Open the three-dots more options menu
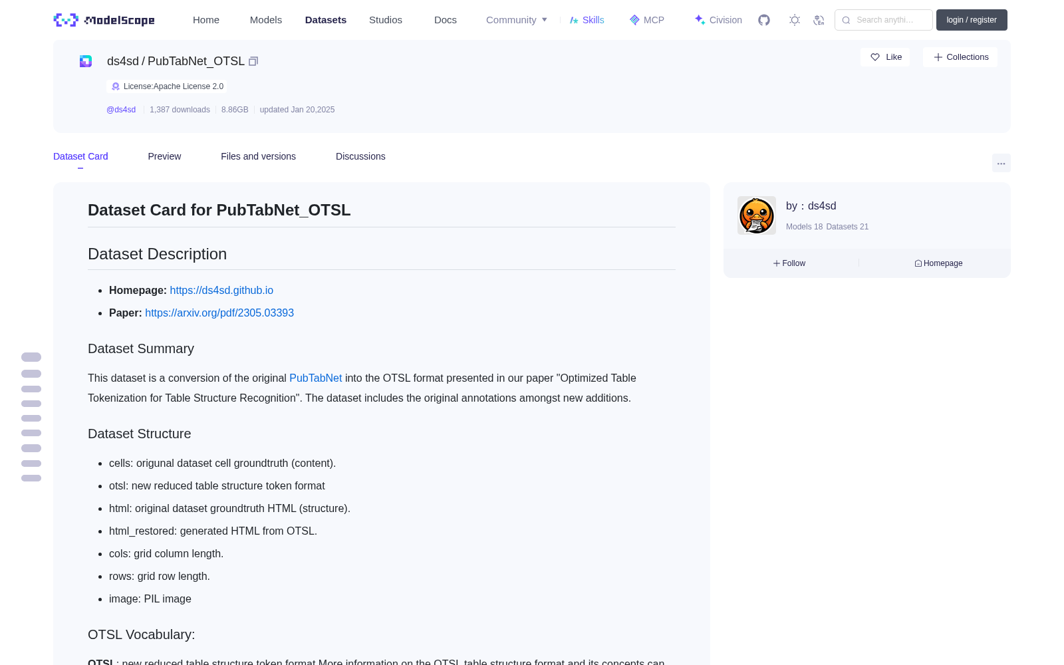This screenshot has height=665, width=1064. pyautogui.click(x=1001, y=163)
